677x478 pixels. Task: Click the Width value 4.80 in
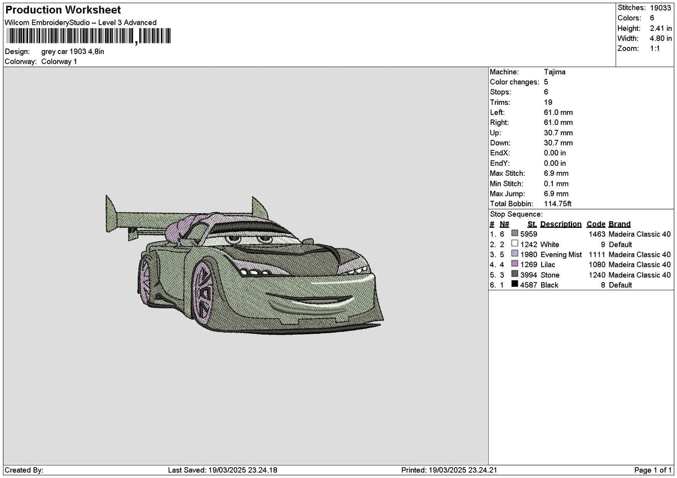pos(661,38)
